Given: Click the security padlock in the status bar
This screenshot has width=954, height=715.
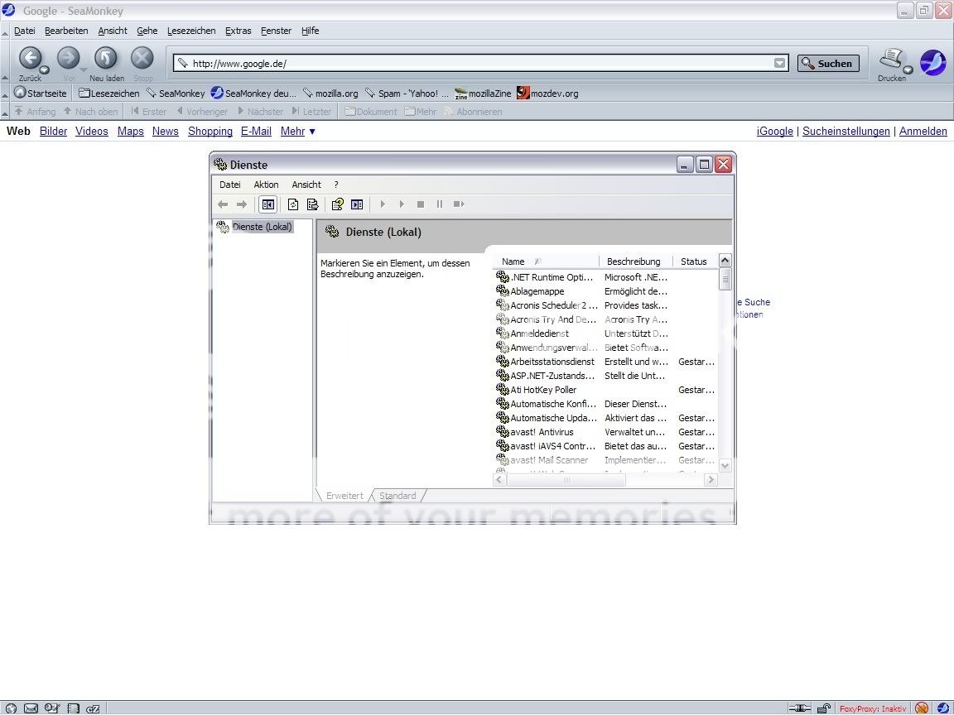Looking at the screenshot, I should 824,708.
